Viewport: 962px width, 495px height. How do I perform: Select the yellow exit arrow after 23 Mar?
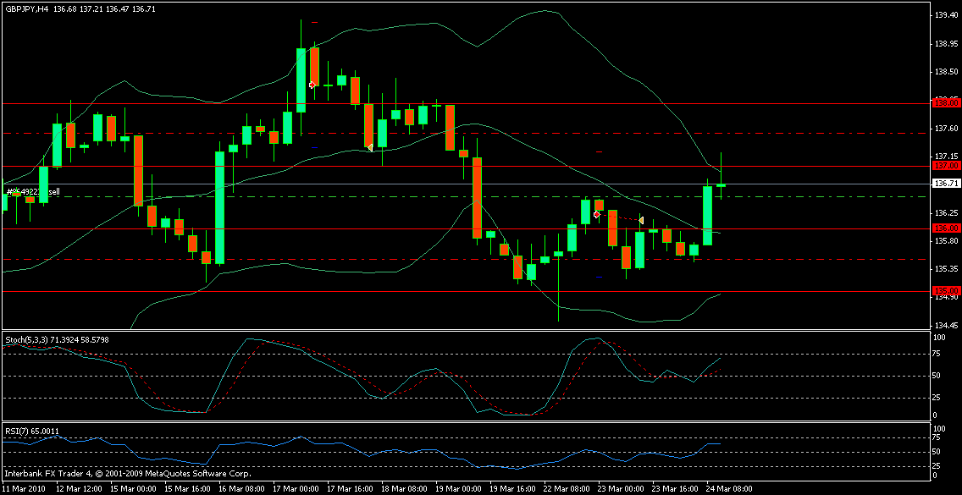coord(642,220)
